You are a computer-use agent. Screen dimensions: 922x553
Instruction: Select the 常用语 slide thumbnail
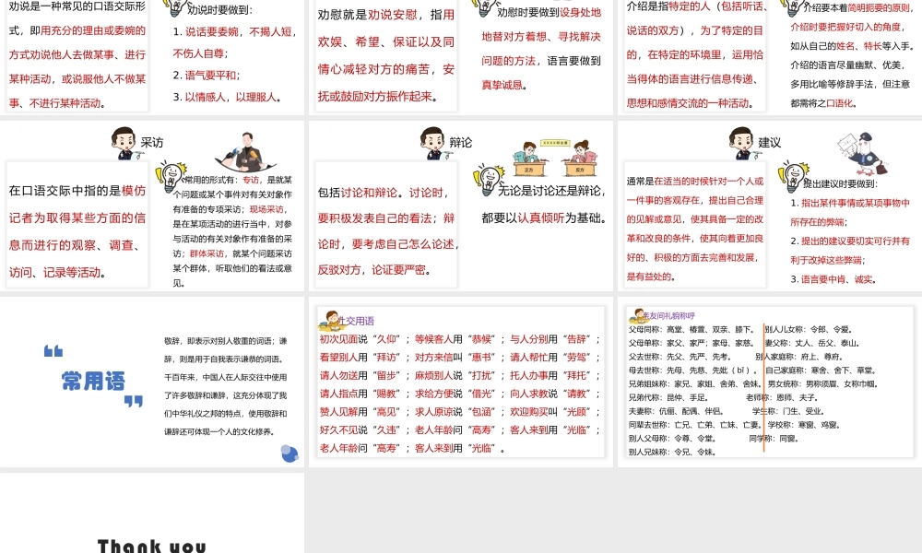152,382
